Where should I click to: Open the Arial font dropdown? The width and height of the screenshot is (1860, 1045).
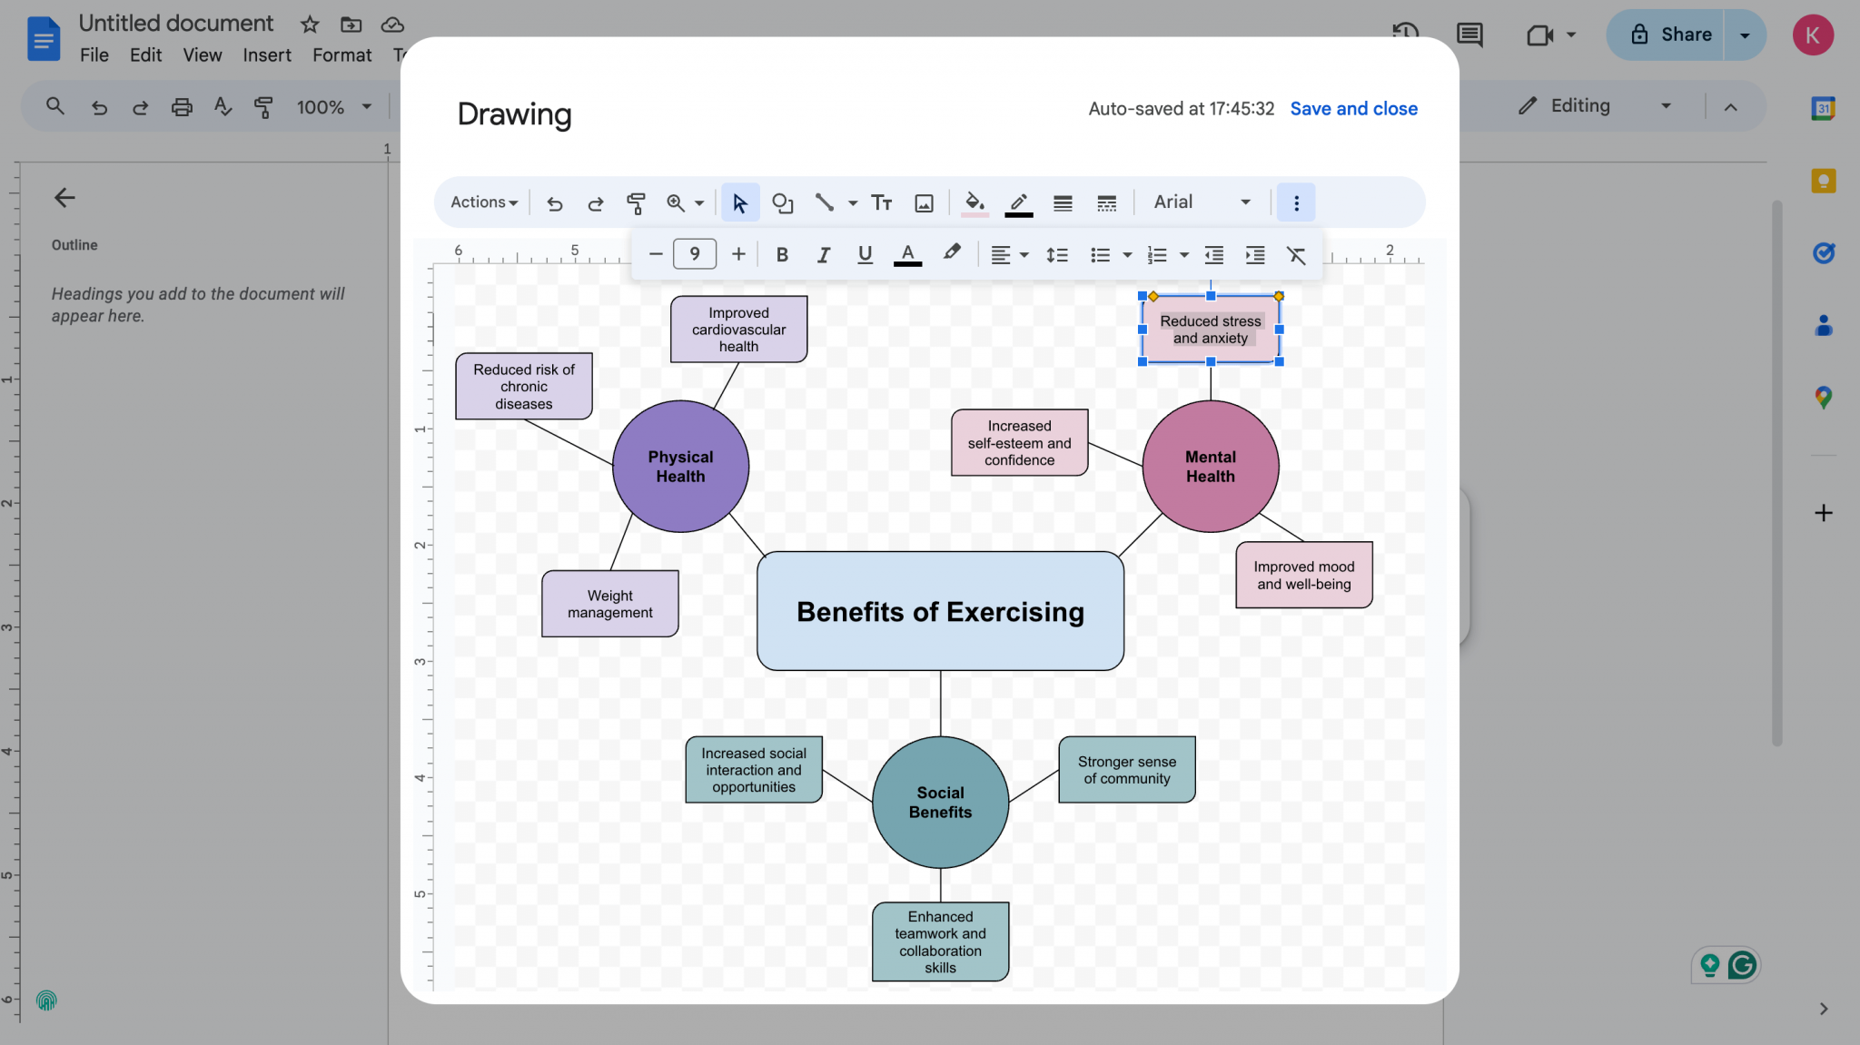[x=1201, y=202]
